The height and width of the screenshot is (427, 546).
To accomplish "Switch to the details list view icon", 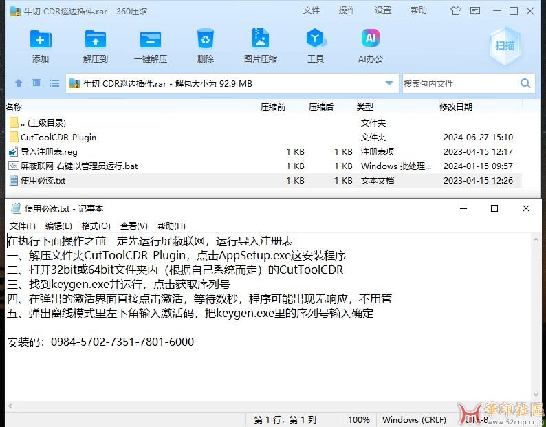I will click(54, 84).
